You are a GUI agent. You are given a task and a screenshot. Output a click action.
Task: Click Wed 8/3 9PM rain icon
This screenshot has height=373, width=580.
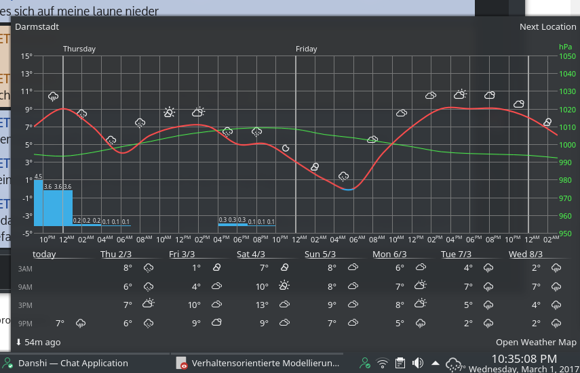coord(556,324)
